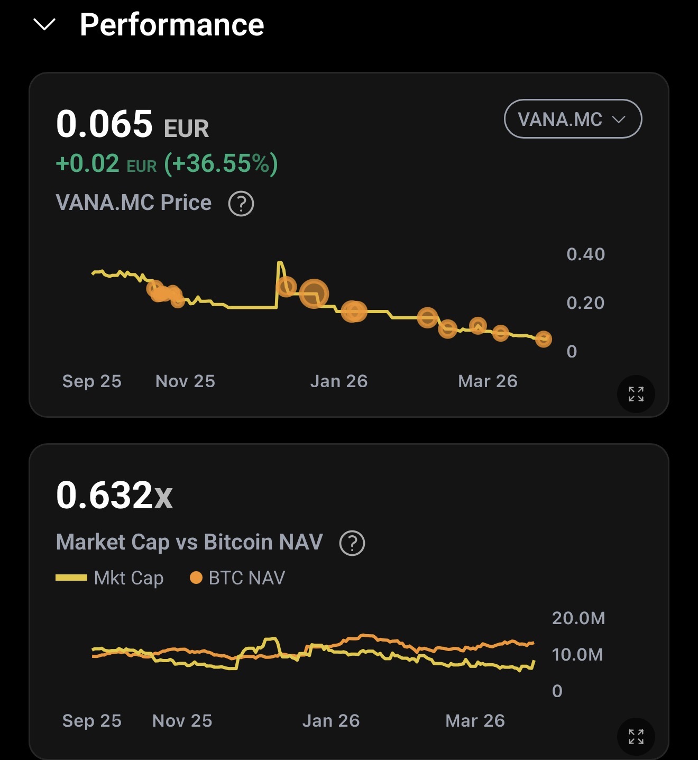This screenshot has height=760, width=698.
Task: Toggle the Mkt Cap legend series
Action: click(x=110, y=578)
